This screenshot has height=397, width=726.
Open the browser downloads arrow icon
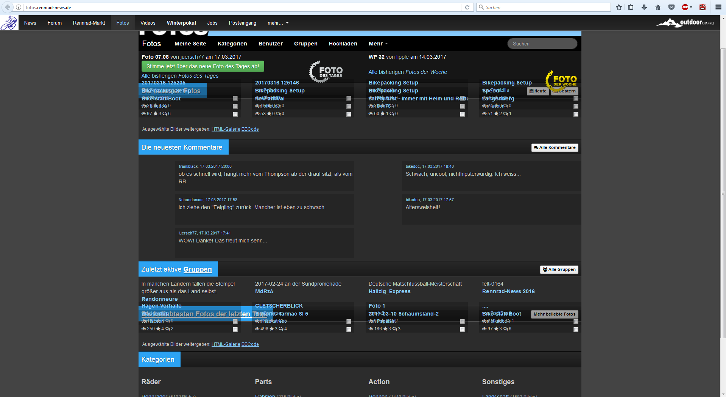[x=644, y=7]
